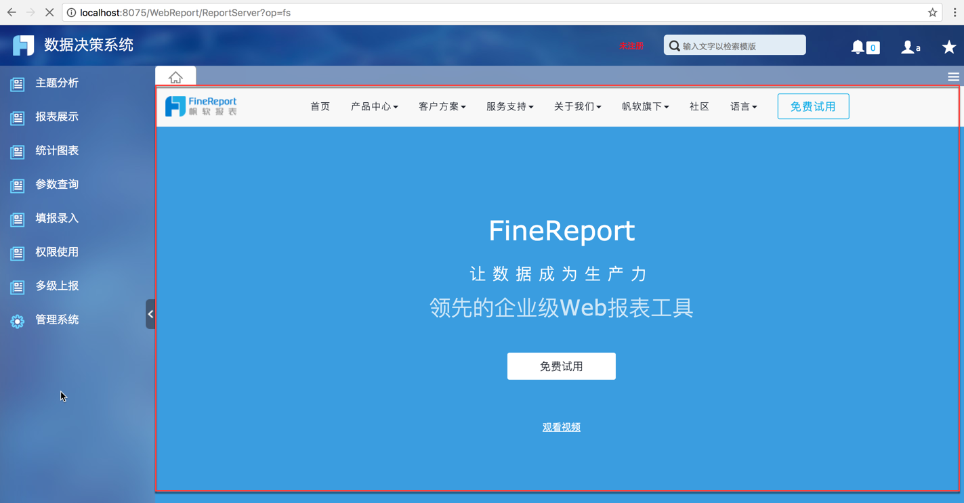Screen dimensions: 964x503
Task: Bookmark this page with the address bar star
Action: pyautogui.click(x=932, y=12)
